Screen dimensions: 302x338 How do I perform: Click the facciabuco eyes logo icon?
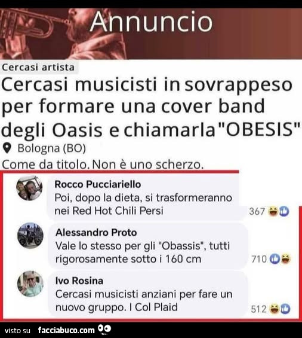(104, 329)
